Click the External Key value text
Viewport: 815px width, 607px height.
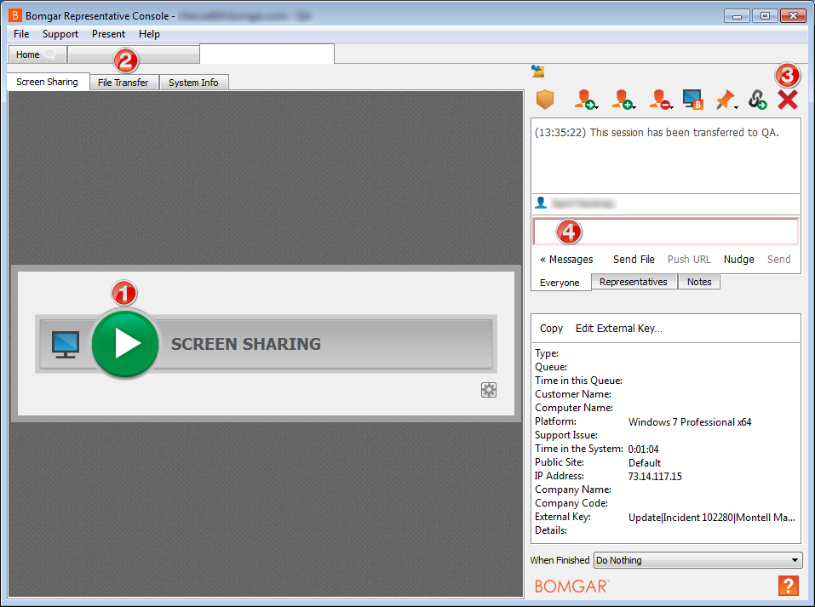click(712, 518)
